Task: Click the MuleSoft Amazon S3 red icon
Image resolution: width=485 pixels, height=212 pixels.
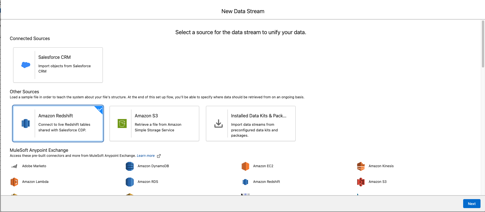Action: click(361, 182)
